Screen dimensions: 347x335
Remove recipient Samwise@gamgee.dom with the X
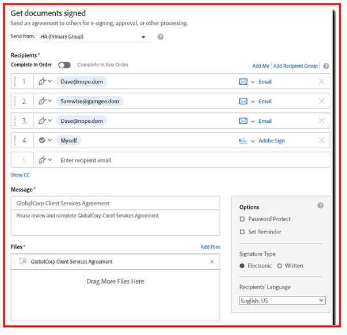coord(322,101)
